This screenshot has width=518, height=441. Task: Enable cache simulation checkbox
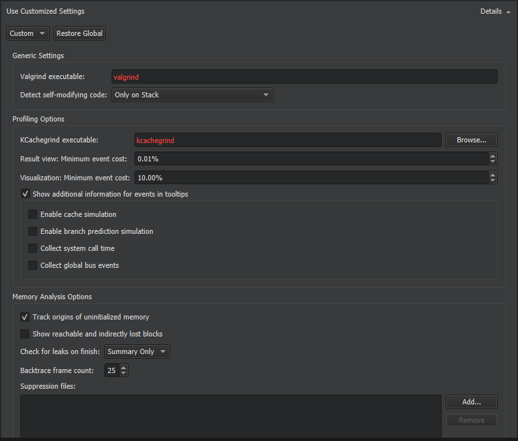[x=33, y=214]
